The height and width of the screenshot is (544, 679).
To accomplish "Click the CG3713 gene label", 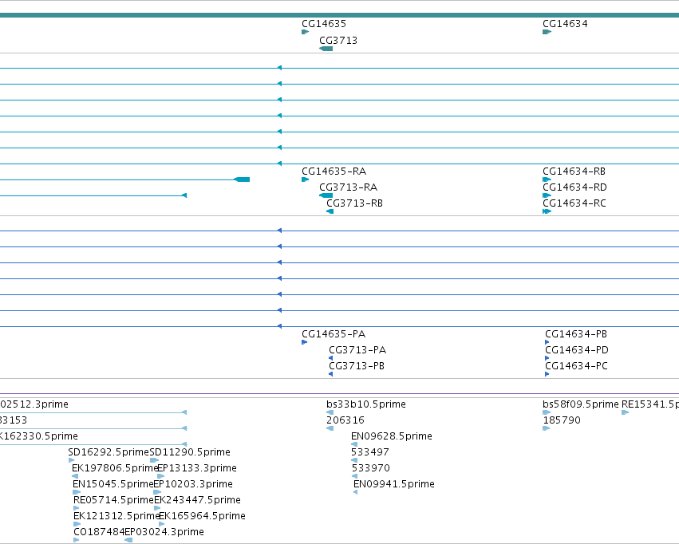I will coord(338,41).
